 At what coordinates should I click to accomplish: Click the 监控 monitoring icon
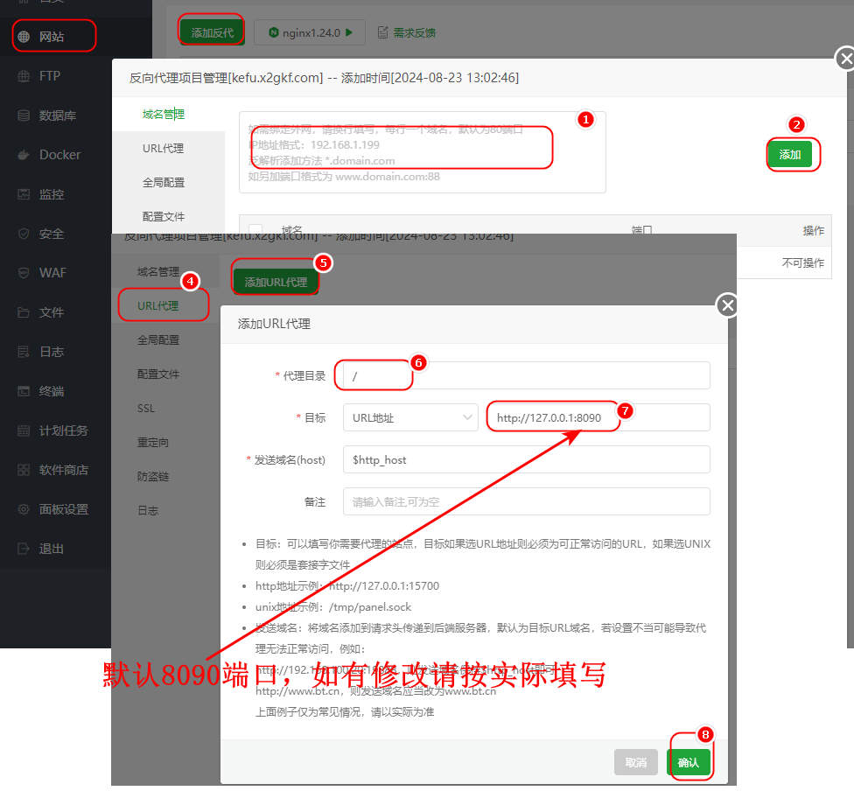[24, 194]
